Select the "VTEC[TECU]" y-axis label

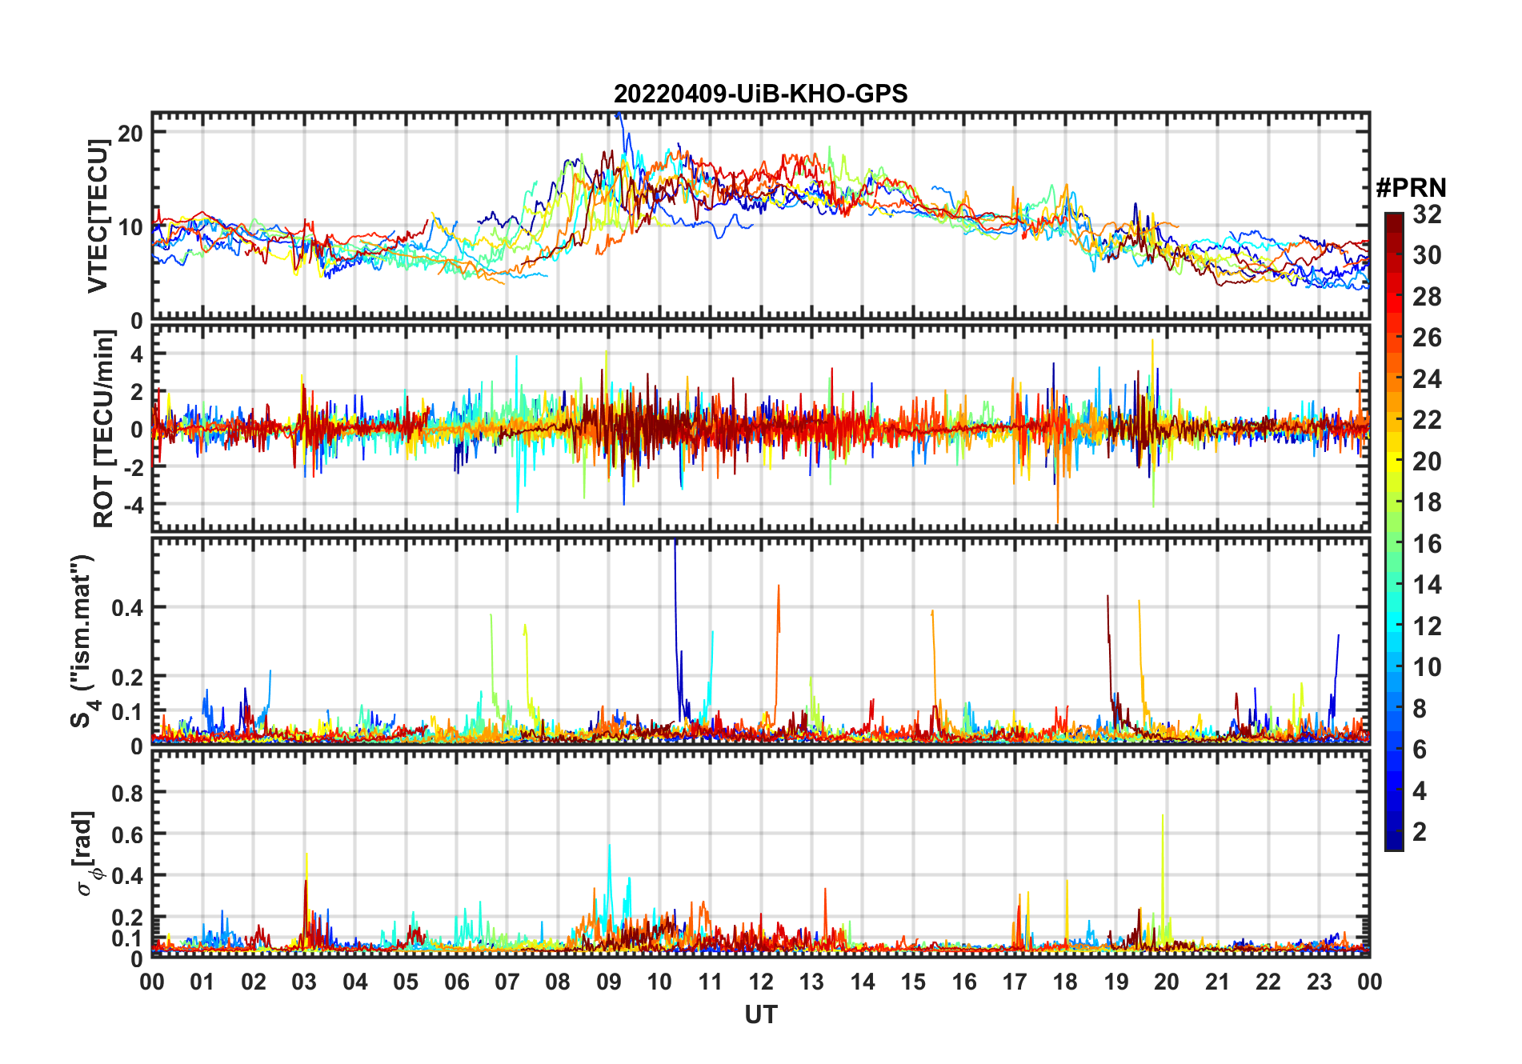click(98, 216)
